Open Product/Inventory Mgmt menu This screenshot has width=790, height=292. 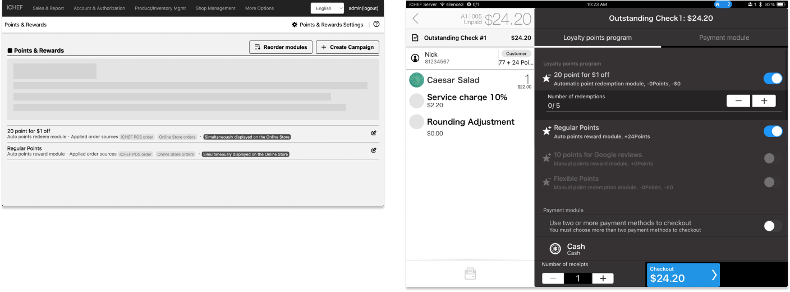point(160,8)
